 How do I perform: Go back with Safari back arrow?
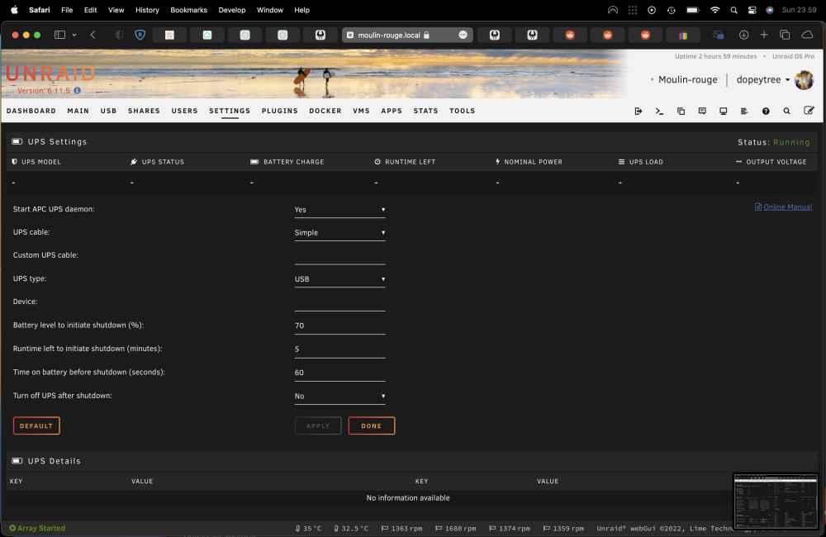(93, 35)
